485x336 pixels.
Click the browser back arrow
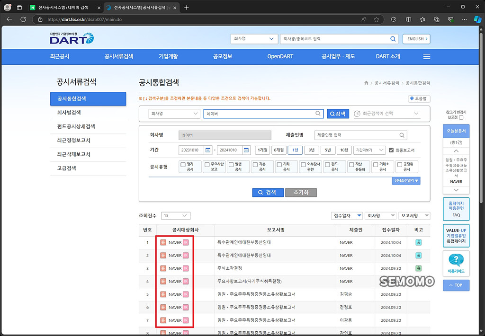[x=9, y=19]
